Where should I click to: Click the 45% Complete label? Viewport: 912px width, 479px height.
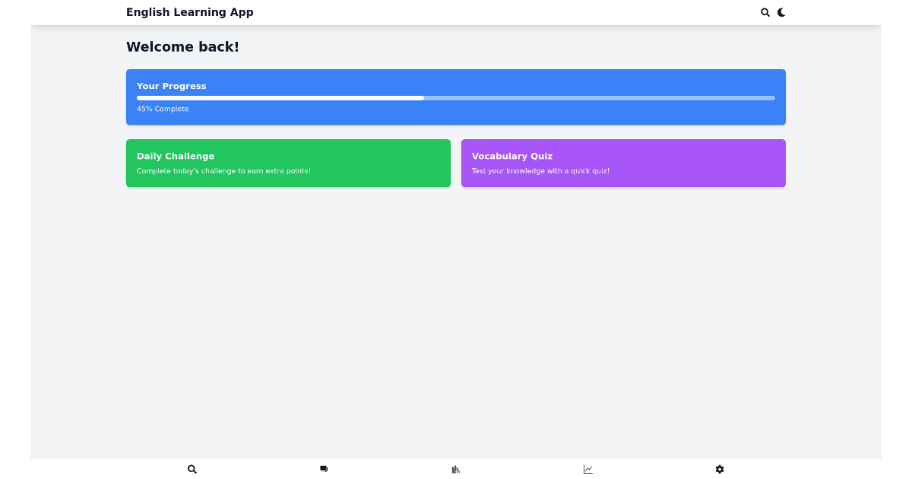click(x=163, y=109)
